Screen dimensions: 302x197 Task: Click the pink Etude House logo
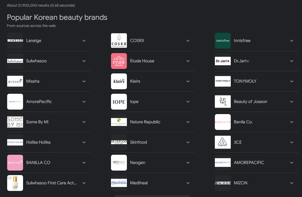coord(119,61)
